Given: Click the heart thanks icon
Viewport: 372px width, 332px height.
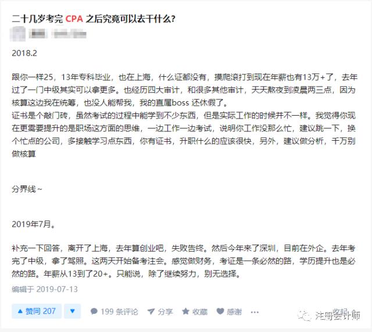Looking at the screenshot, I should click(x=220, y=311).
